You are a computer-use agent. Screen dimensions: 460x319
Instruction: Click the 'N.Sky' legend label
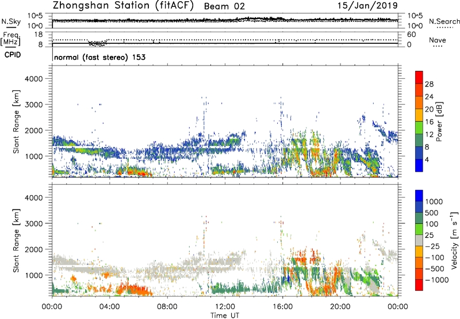pos(11,21)
